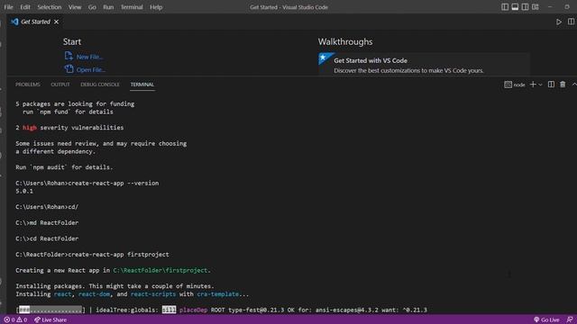The image size is (577, 324).
Task: Close the Get Started tab
Action: point(56,22)
